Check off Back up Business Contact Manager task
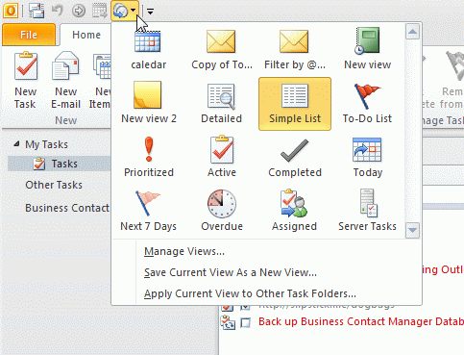The height and width of the screenshot is (355, 464). (x=245, y=322)
